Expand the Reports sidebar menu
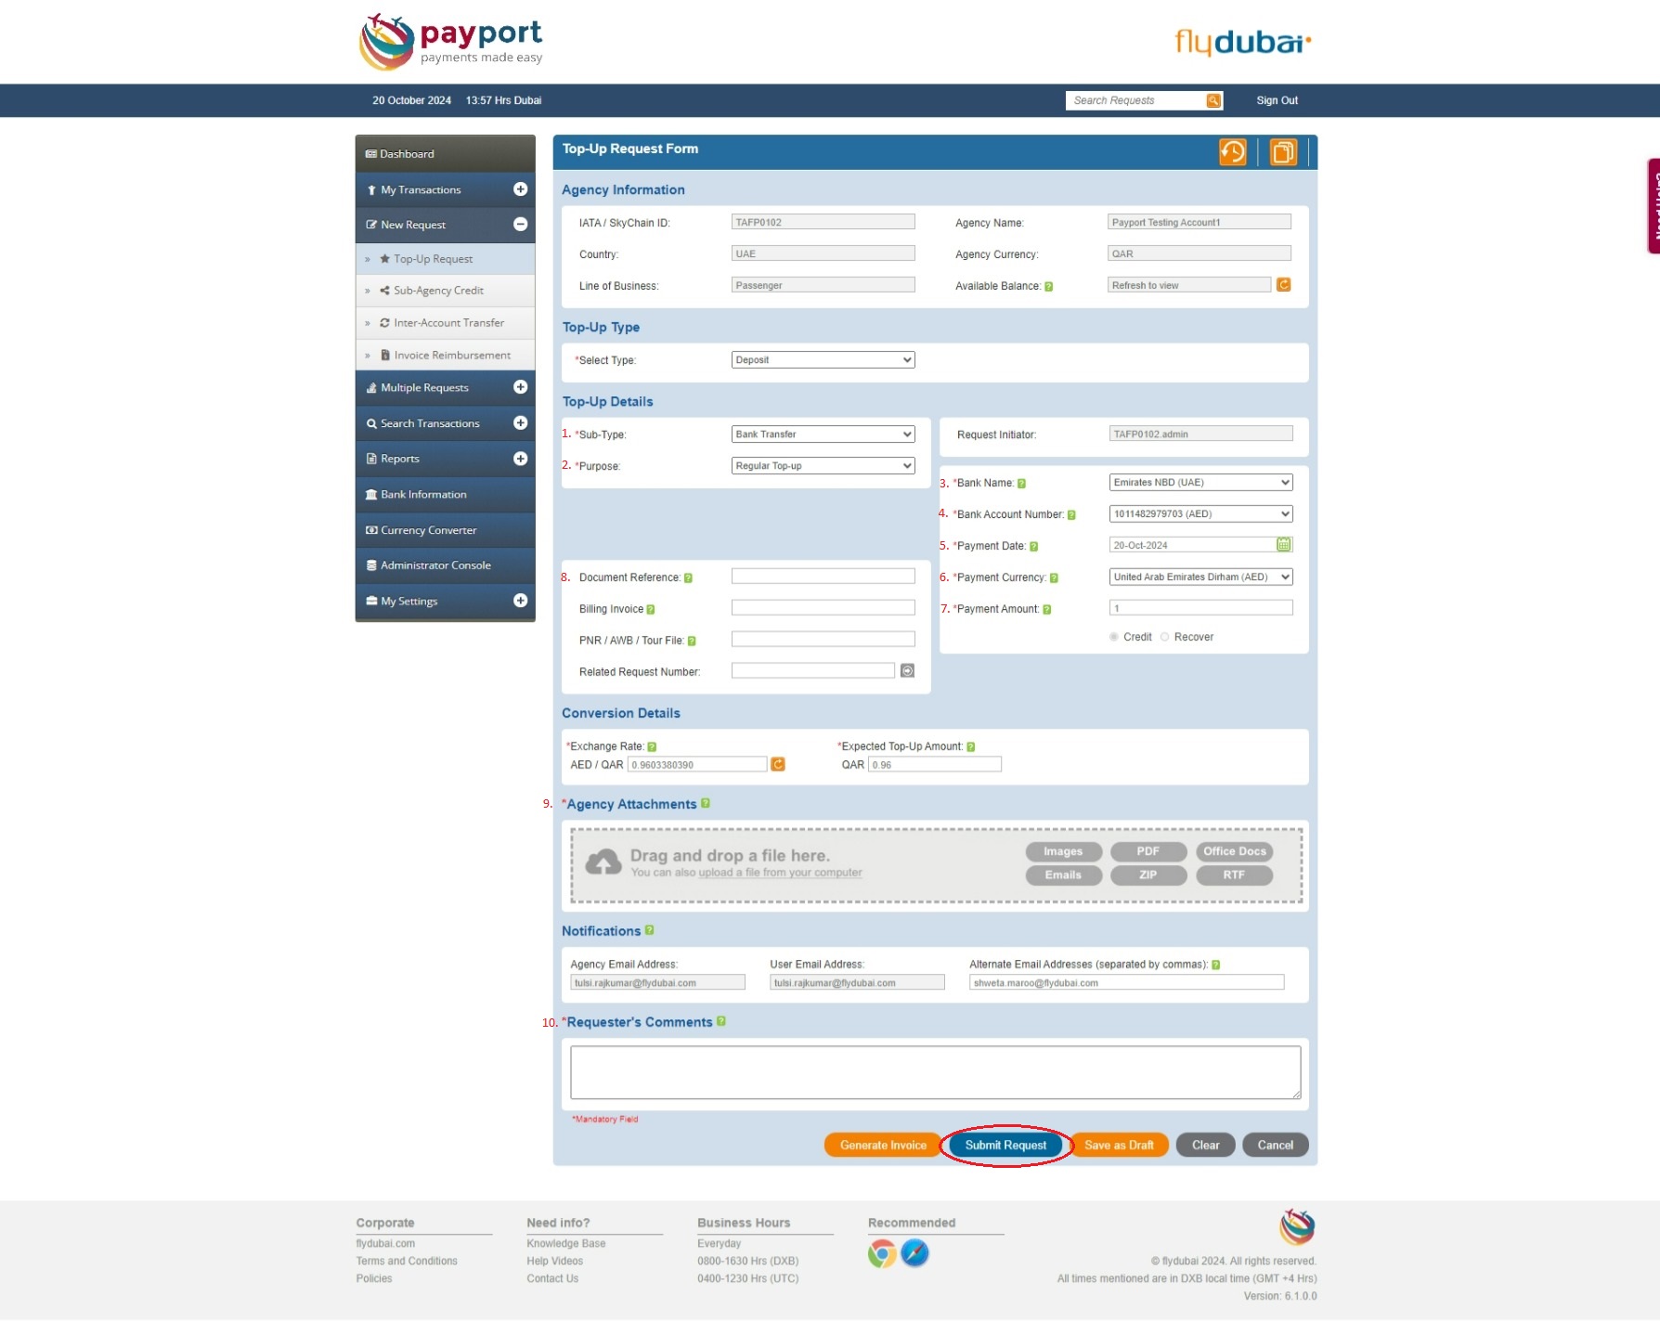 (520, 459)
